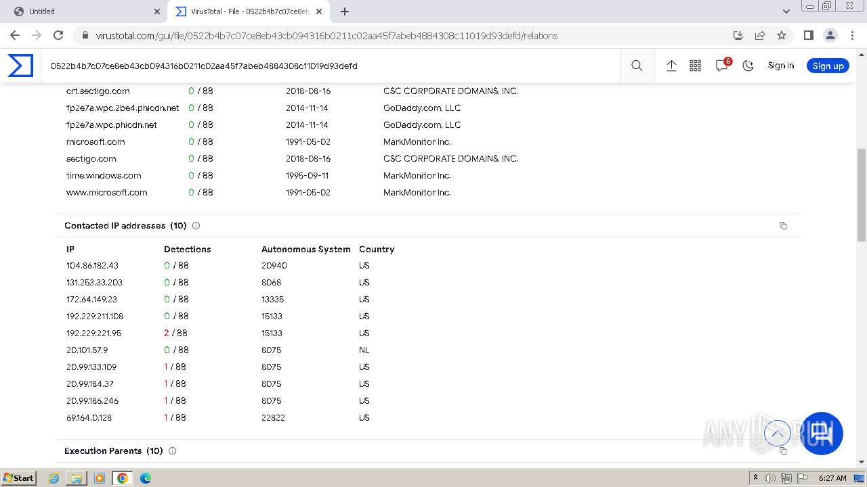867x487 pixels.
Task: Open IP 192.229.211.108
Action: click(95, 317)
